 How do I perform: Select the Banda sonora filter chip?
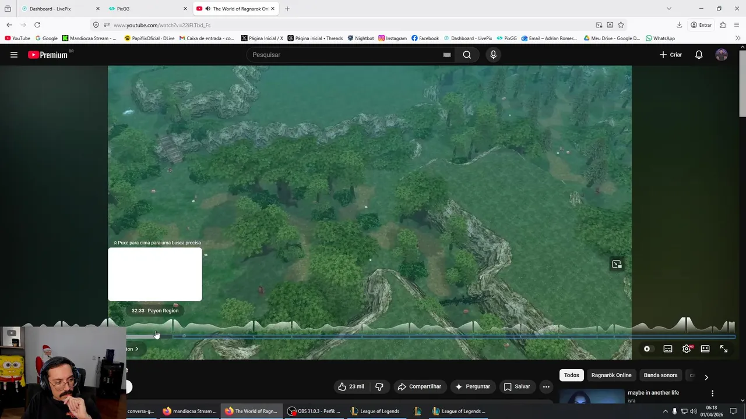pos(660,375)
